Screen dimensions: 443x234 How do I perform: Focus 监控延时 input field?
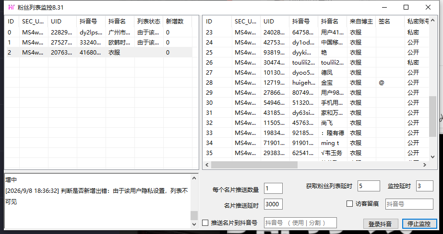[x=425, y=186]
